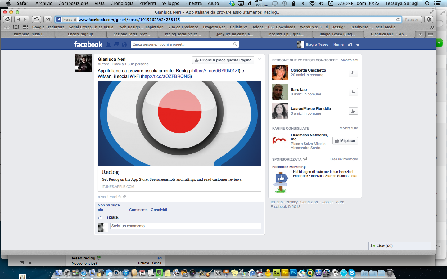This screenshot has width=447, height=279.
Task: Switch to the 'Encore signup' tab
Action: (80, 34)
